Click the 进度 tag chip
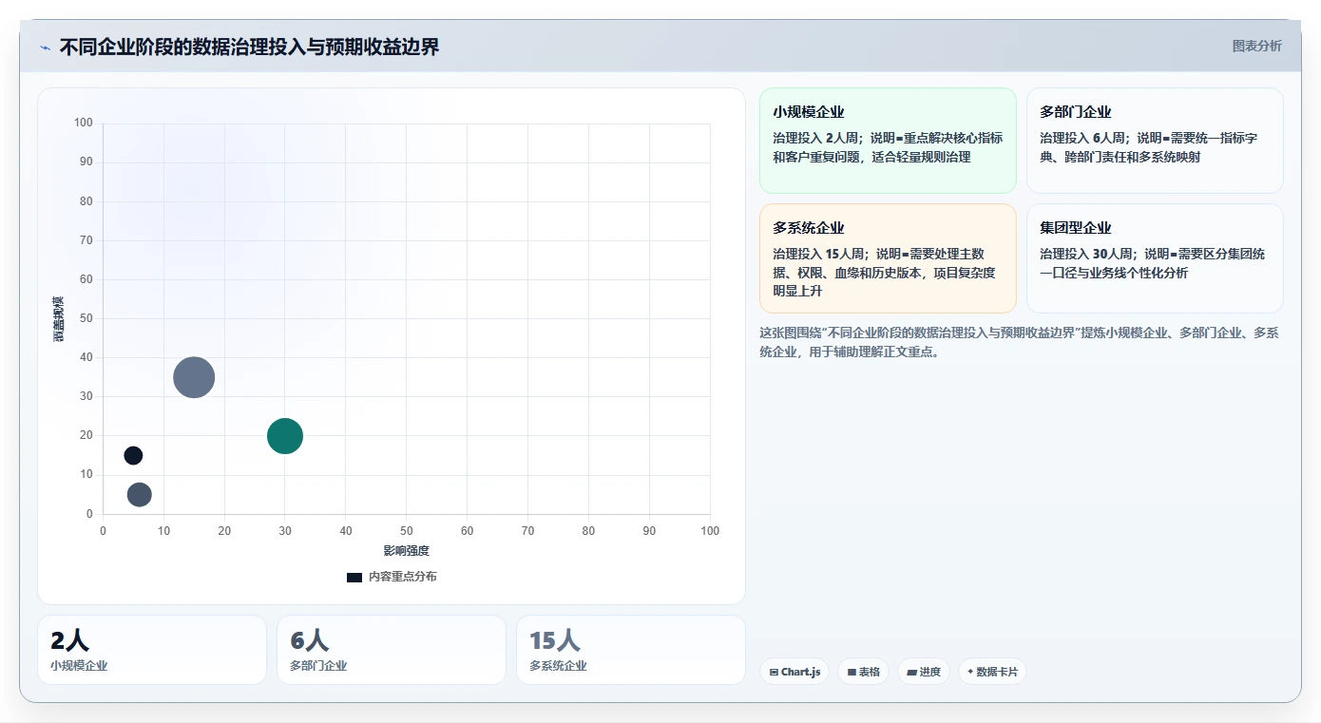Image resolution: width=1321 pixels, height=723 pixels. [924, 672]
